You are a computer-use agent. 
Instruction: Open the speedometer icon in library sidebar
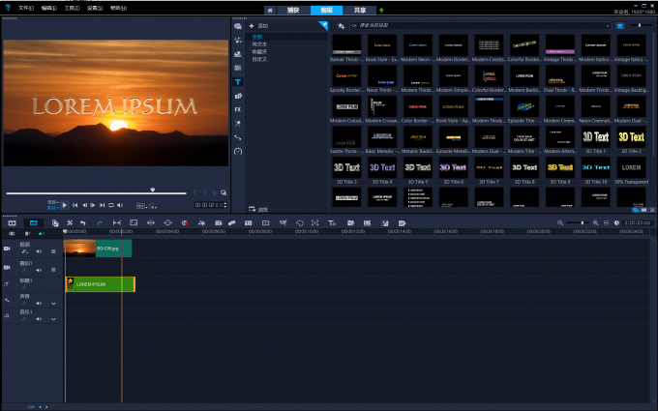point(238,152)
